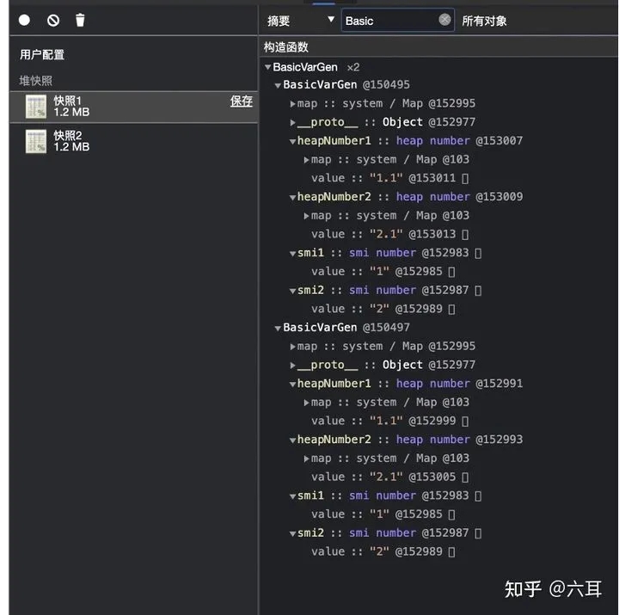
Task: Select the 快照1 snapshot icon
Action: (x=36, y=107)
